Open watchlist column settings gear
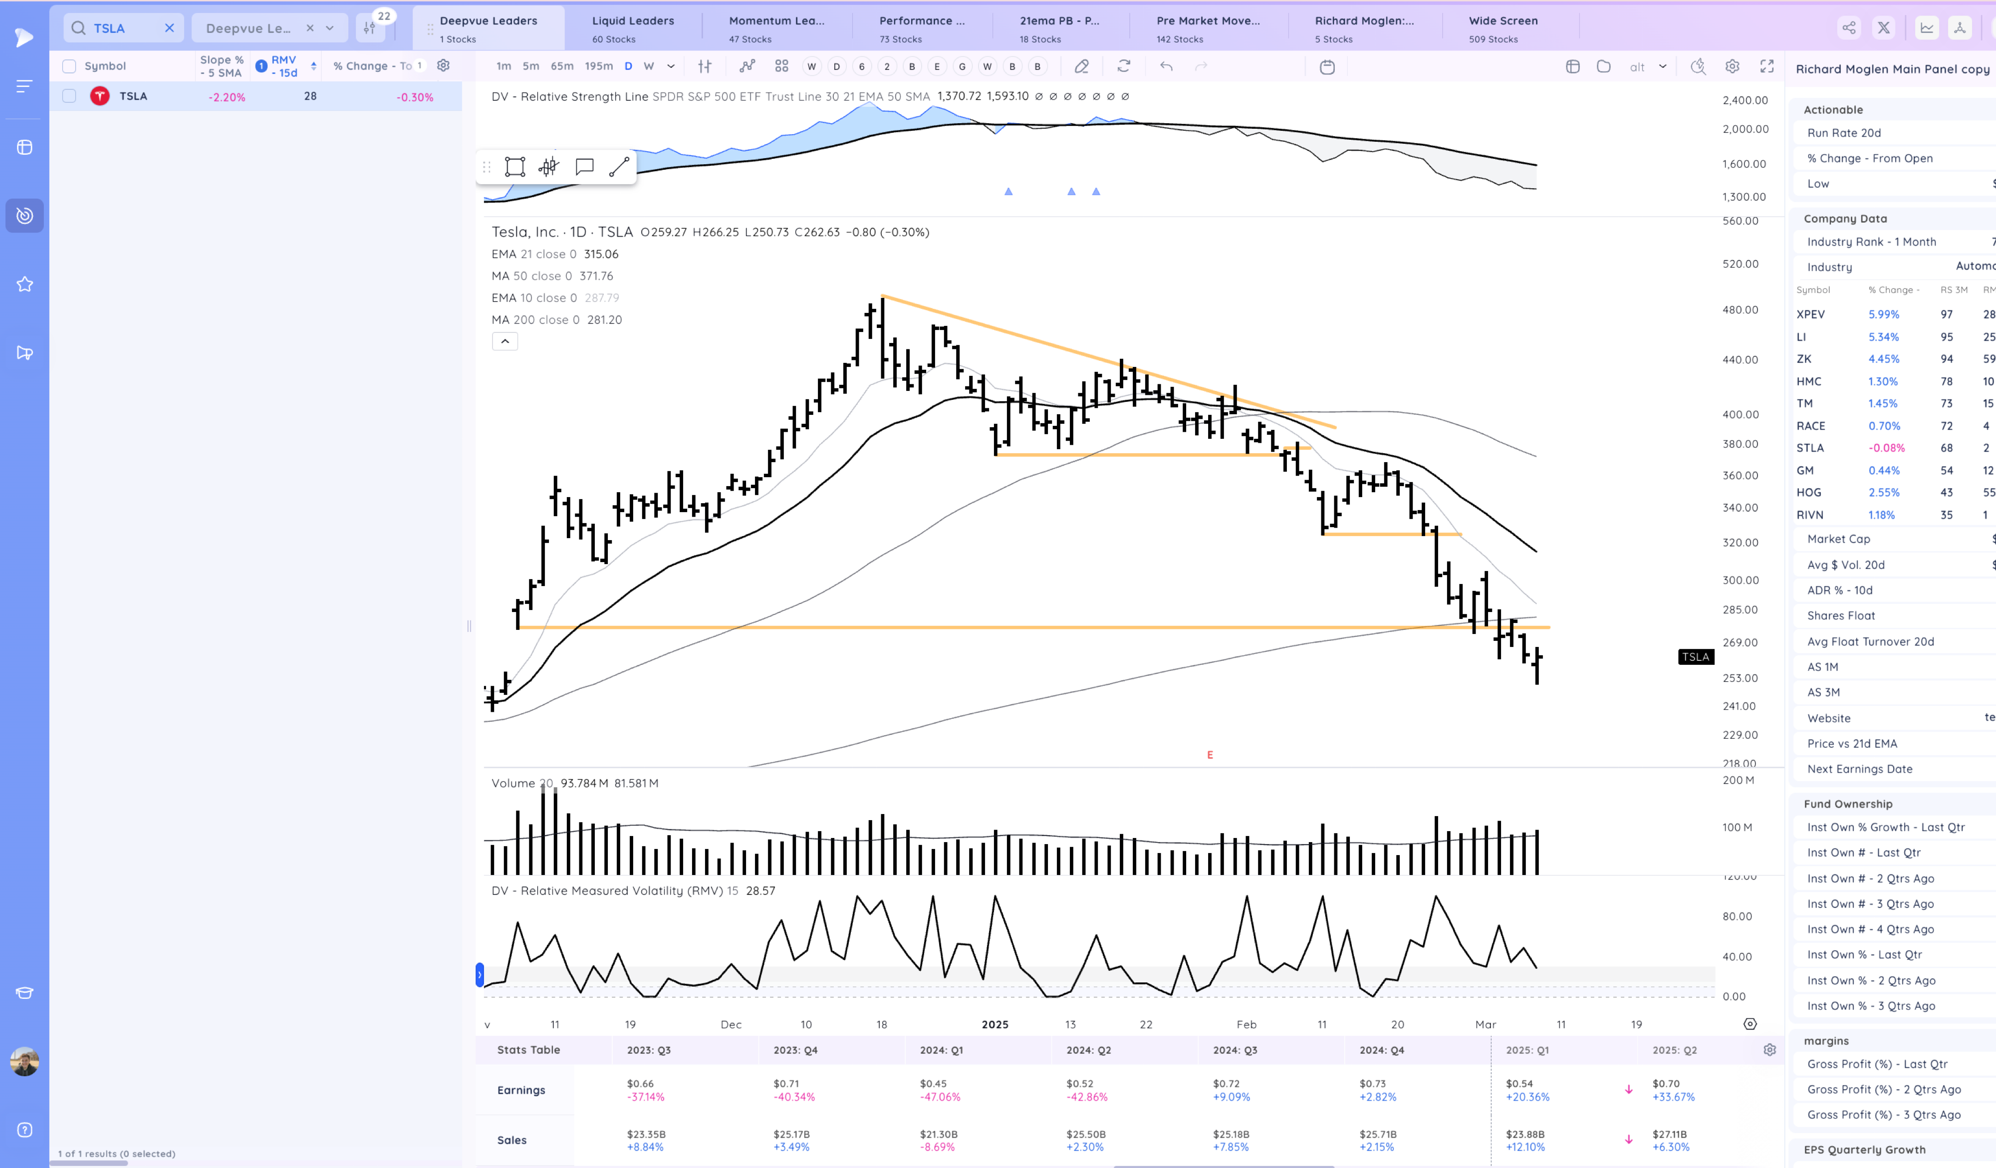The height and width of the screenshot is (1168, 1996). [444, 66]
